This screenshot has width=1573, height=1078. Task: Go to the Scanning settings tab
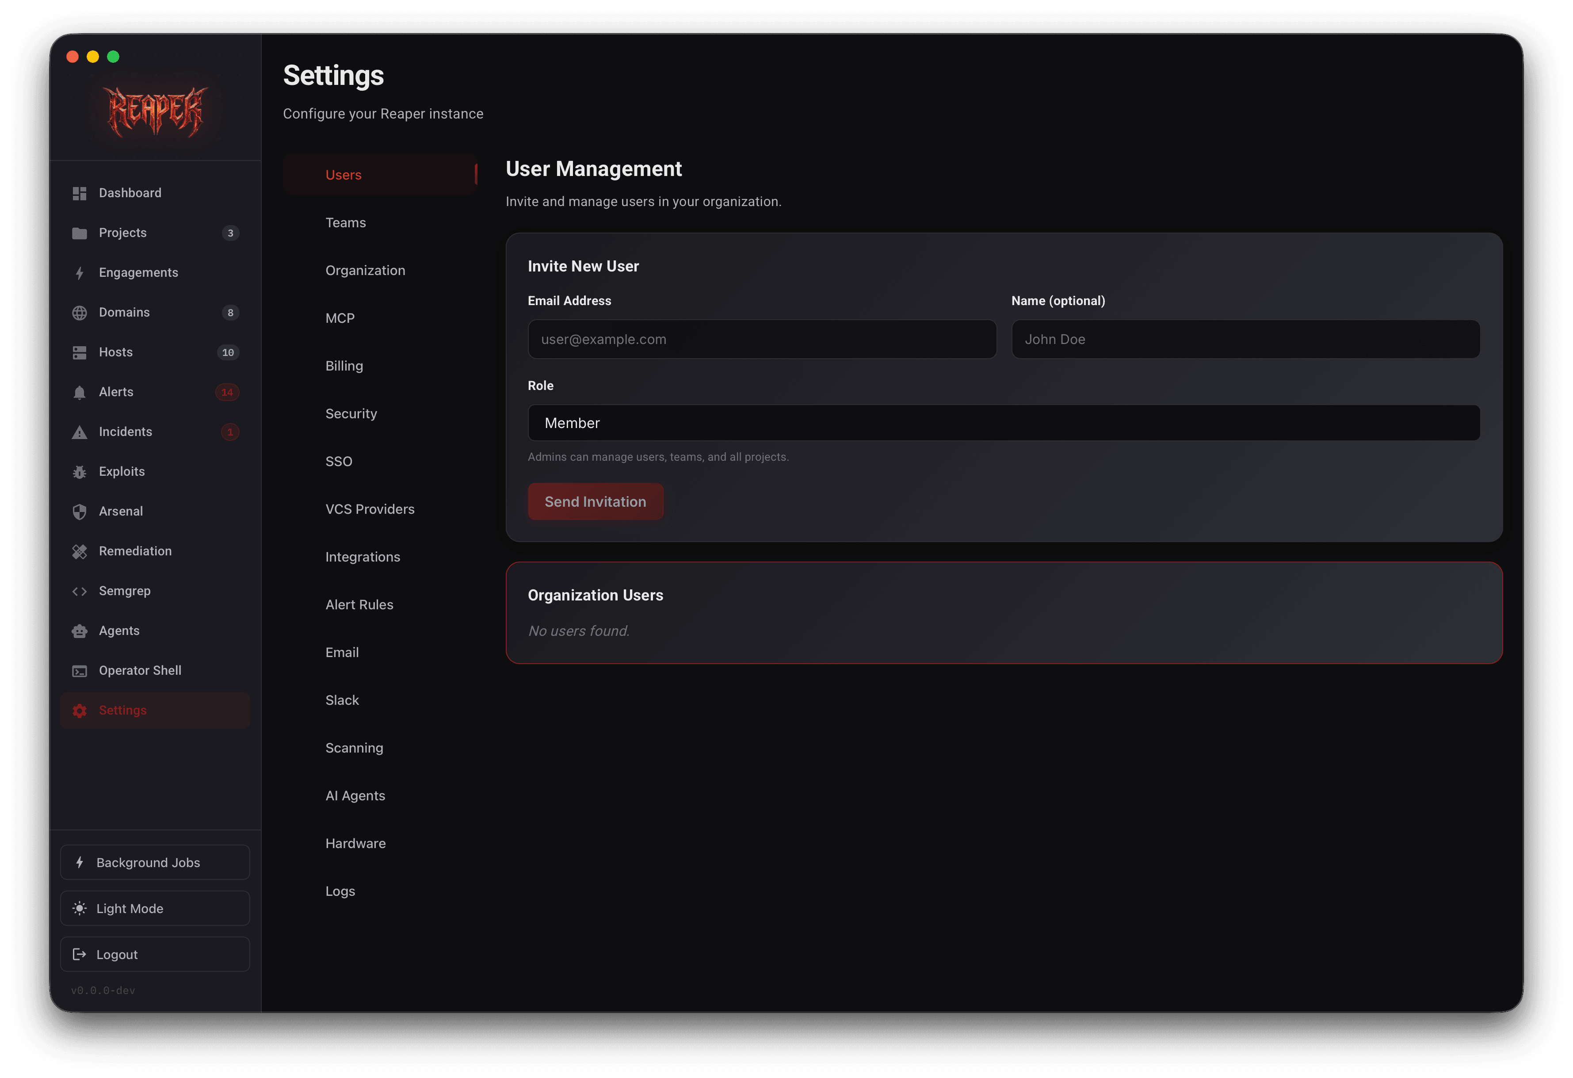click(x=380, y=748)
